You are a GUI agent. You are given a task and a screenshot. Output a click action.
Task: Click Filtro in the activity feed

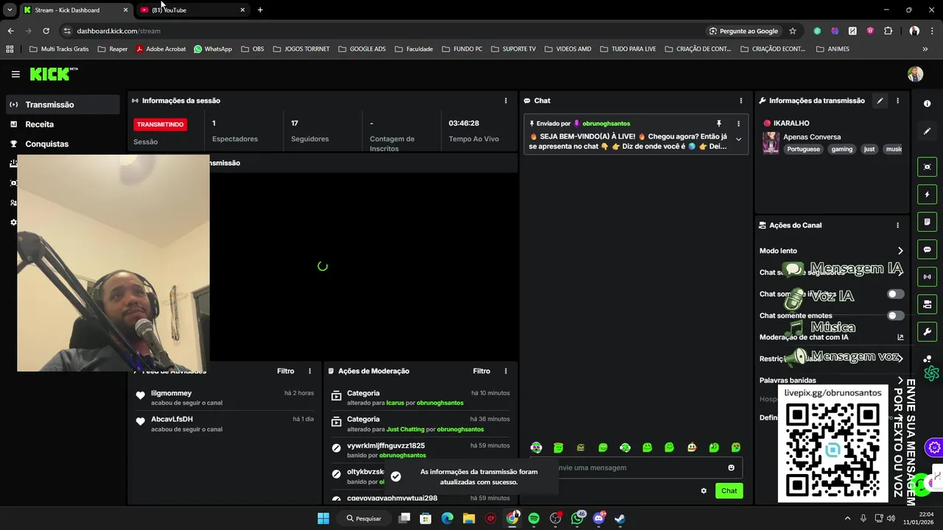pyautogui.click(x=285, y=371)
